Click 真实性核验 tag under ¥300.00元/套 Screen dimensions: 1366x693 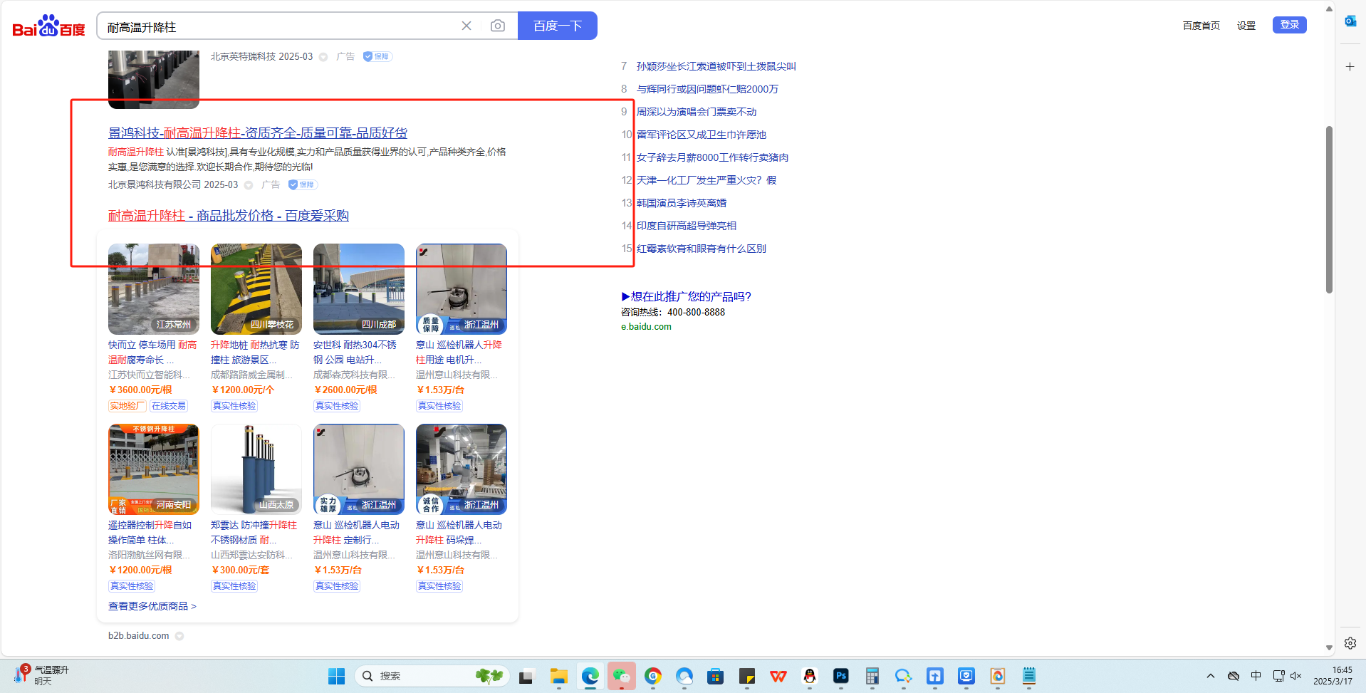point(234,586)
